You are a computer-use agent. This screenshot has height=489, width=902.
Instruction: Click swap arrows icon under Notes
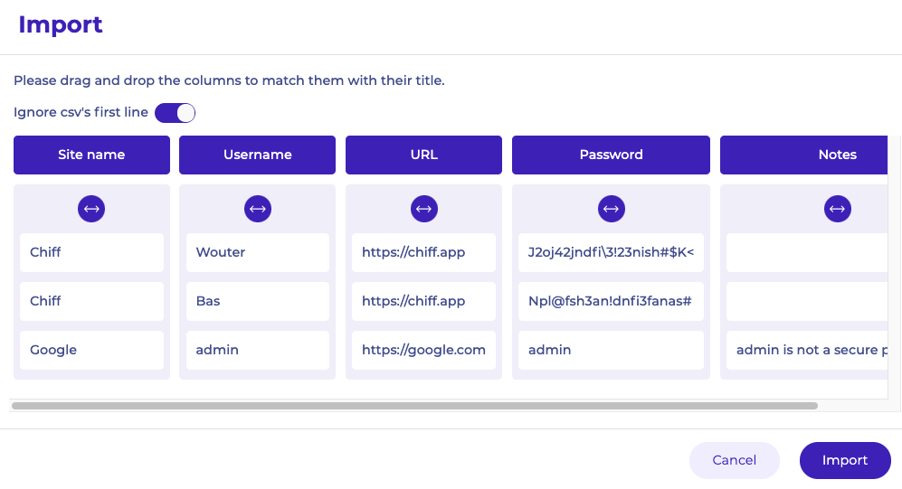[837, 209]
